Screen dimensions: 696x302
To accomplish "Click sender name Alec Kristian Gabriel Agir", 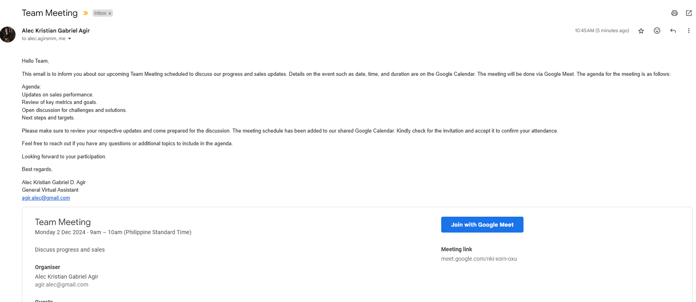I will (56, 31).
